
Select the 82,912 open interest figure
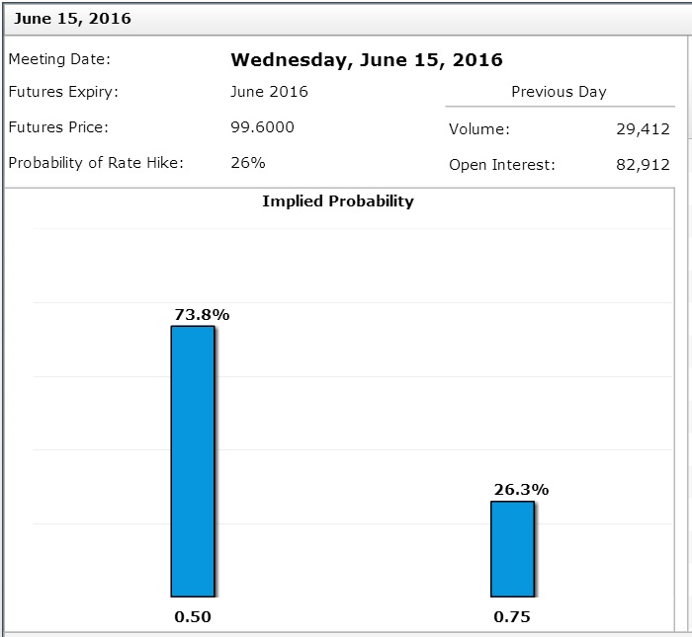[x=643, y=165]
